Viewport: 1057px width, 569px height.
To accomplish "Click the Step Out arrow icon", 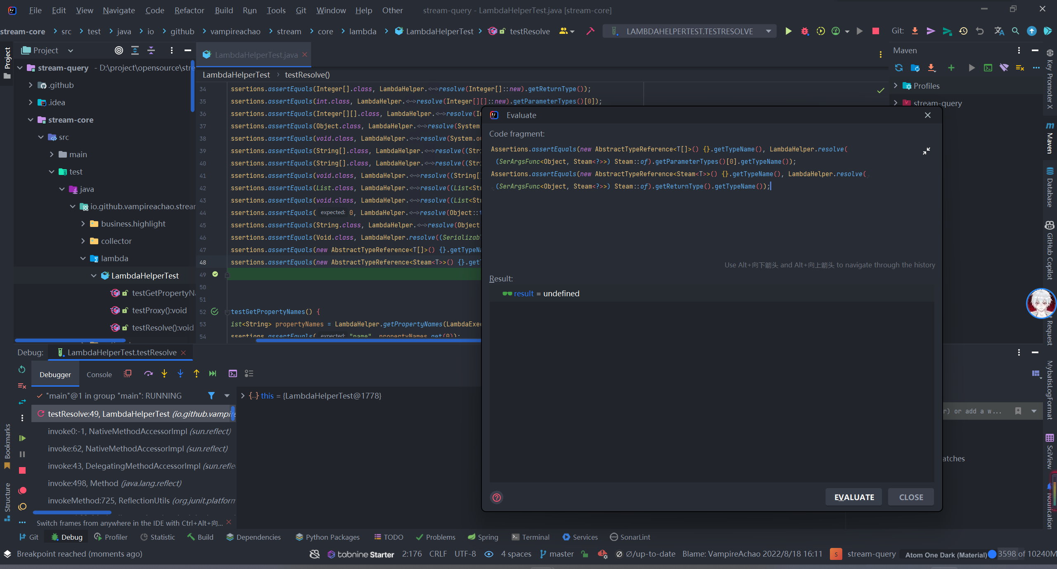I will coord(197,374).
